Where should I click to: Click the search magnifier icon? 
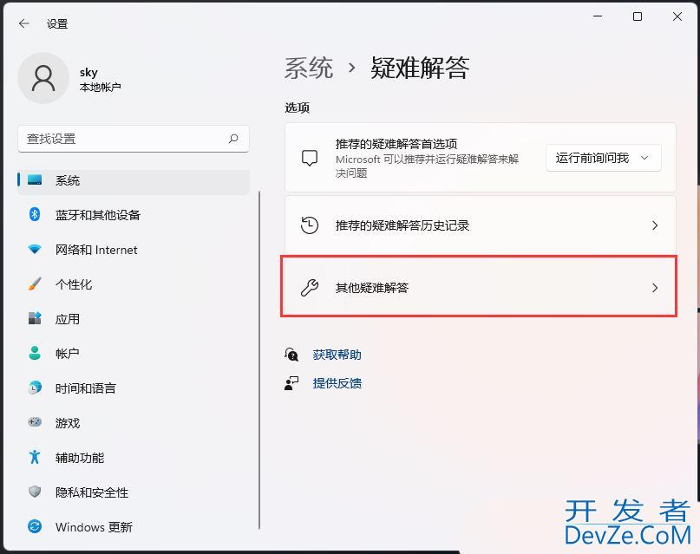tap(233, 139)
